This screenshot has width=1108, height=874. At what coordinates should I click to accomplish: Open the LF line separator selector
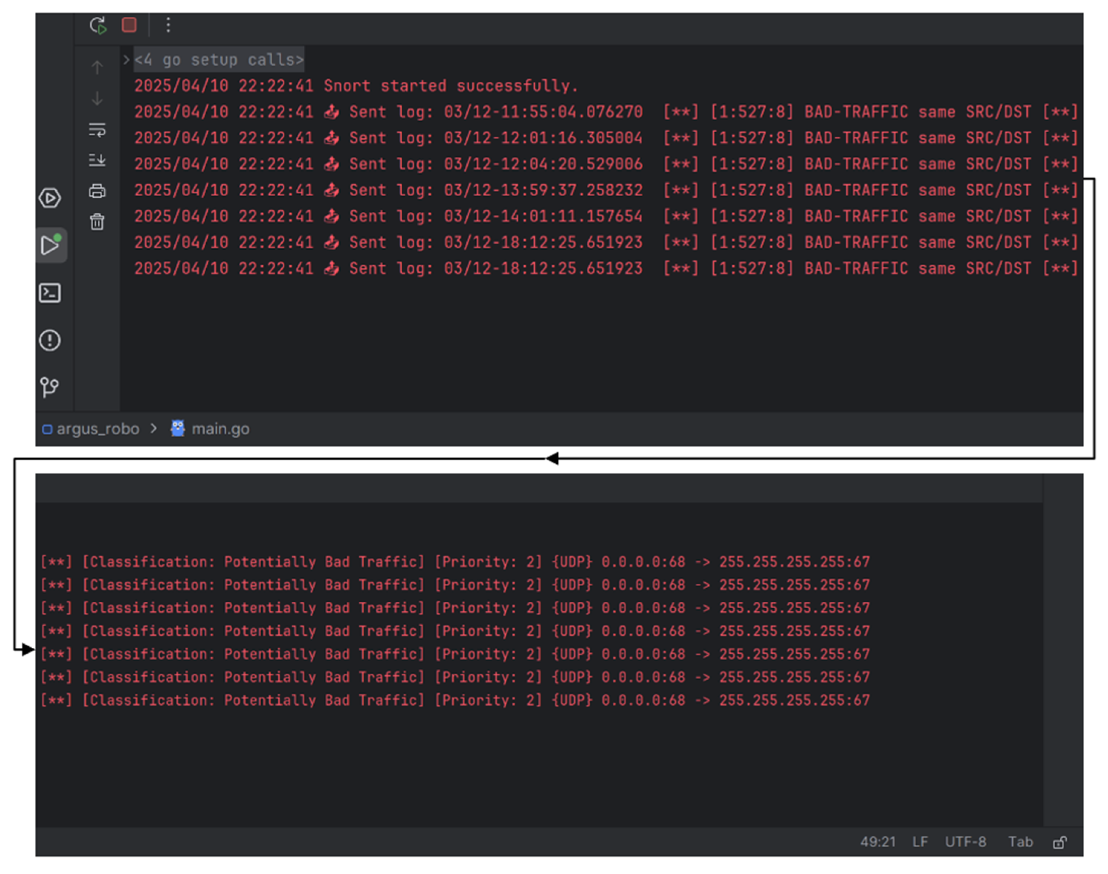[x=920, y=842]
